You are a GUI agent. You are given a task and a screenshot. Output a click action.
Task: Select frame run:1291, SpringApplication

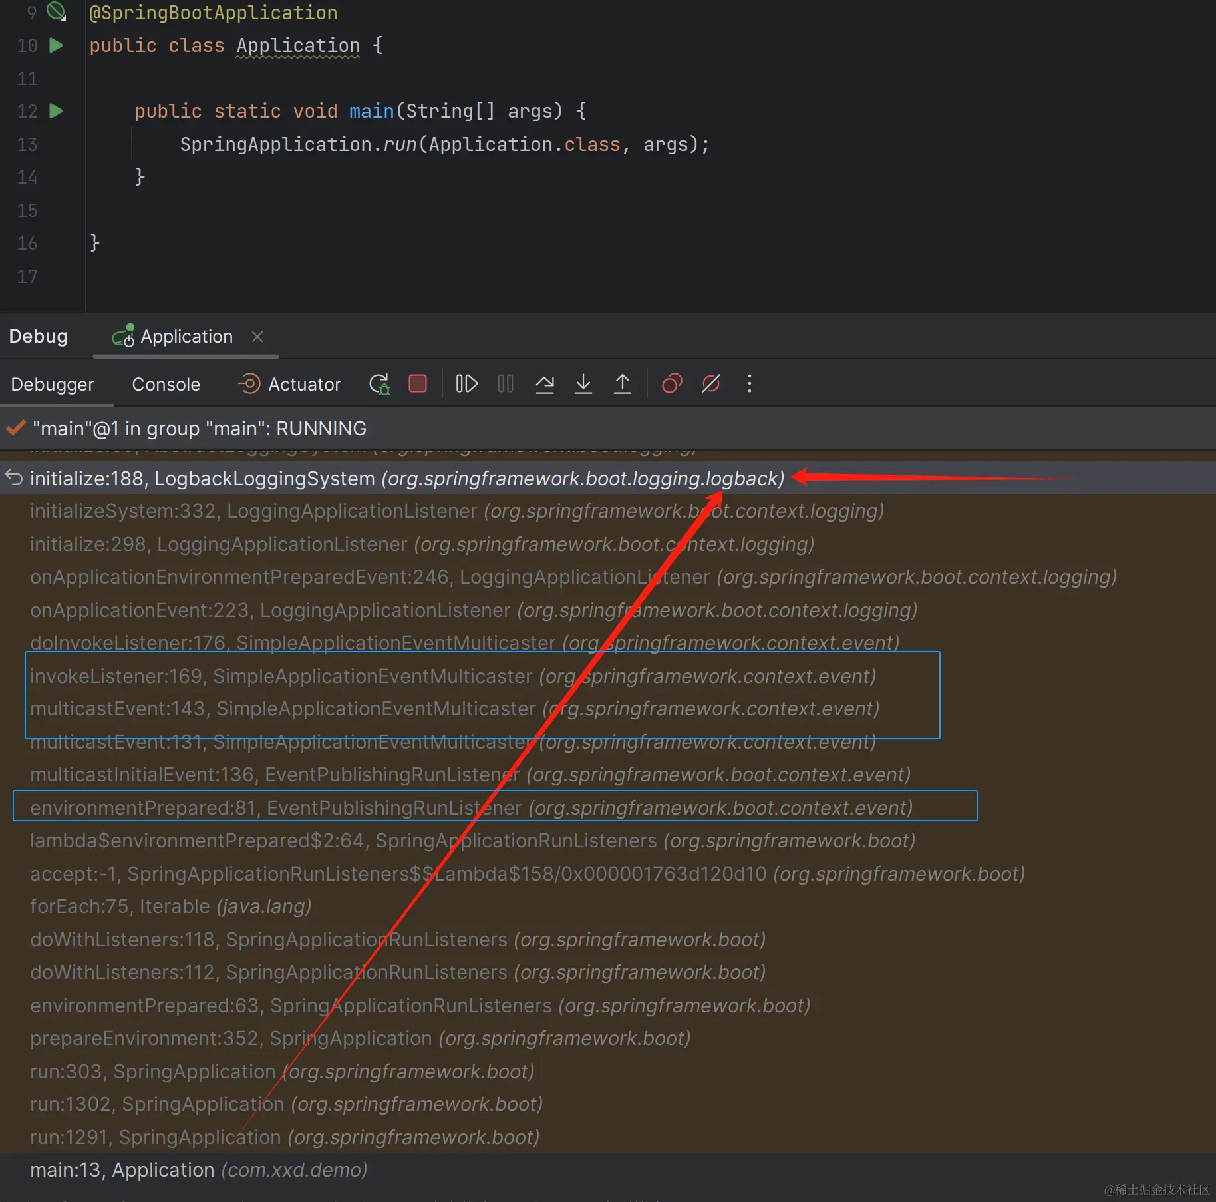click(608, 1137)
